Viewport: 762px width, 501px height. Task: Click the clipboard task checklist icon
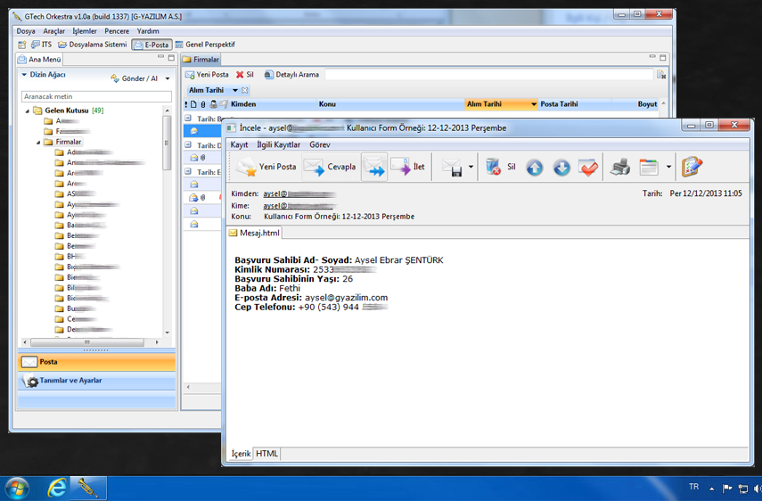pyautogui.click(x=692, y=167)
